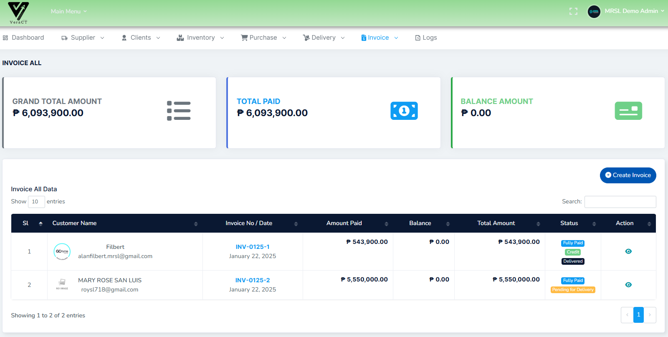Sort by the Sl column
The width and height of the screenshot is (668, 337).
tap(29, 223)
